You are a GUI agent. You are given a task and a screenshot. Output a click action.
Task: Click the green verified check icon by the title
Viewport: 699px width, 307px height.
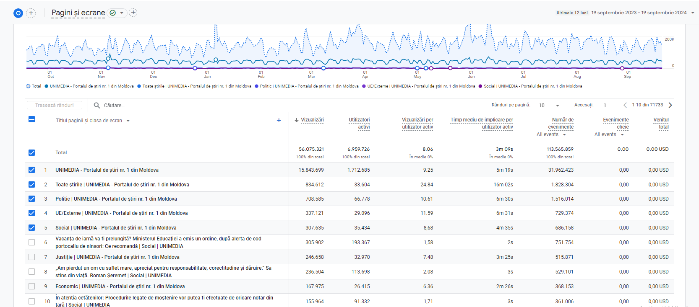[x=112, y=13]
